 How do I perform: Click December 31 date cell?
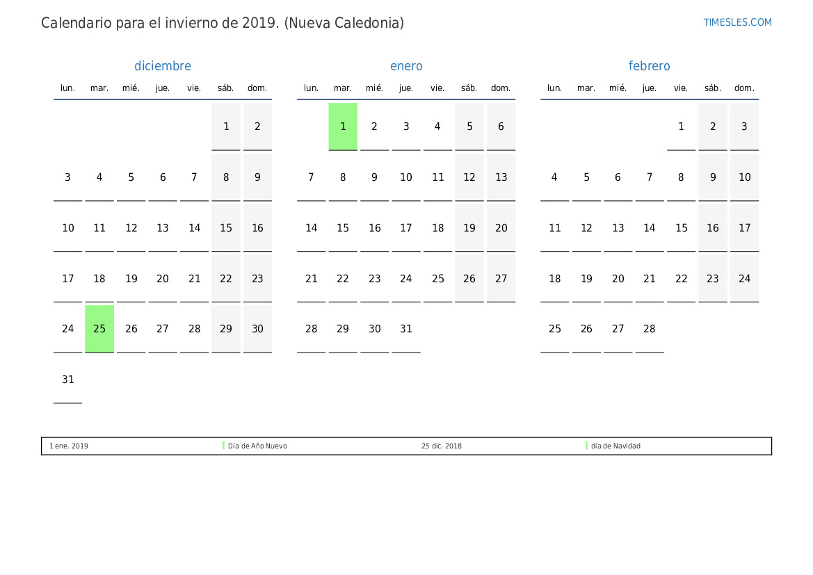tap(68, 380)
